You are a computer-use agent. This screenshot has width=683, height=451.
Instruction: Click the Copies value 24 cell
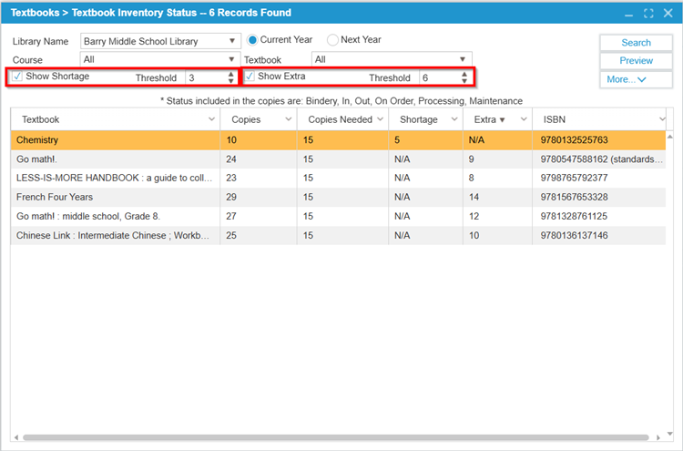coord(259,159)
